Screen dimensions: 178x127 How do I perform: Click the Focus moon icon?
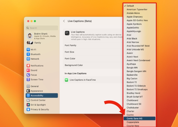[x=28, y=75]
